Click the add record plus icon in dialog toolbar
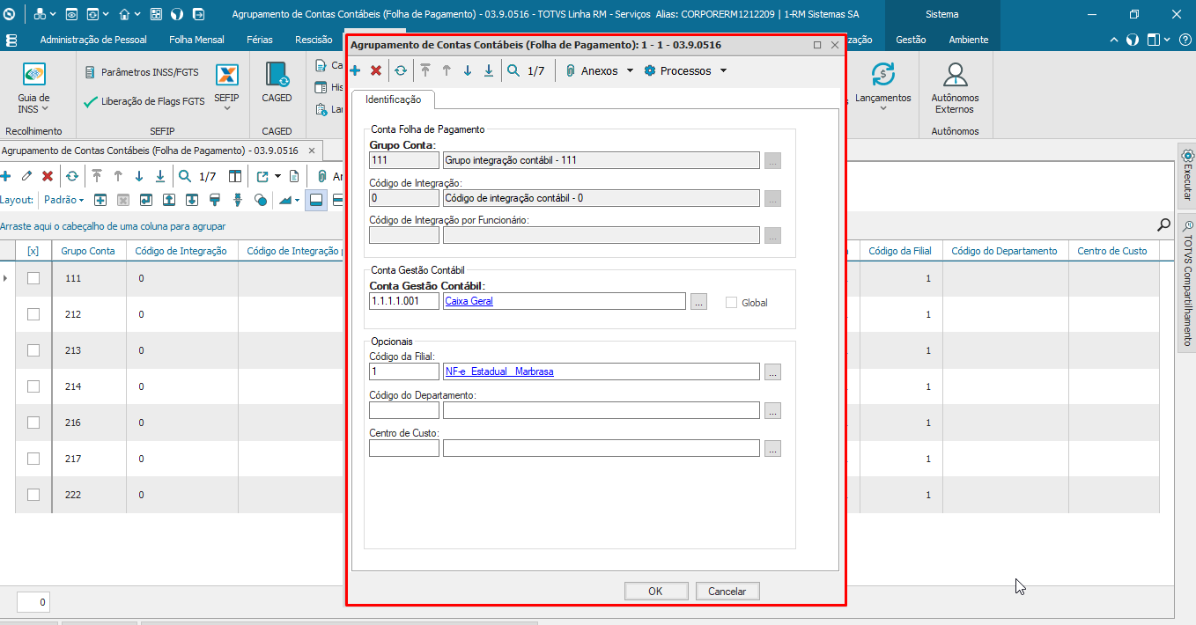Viewport: 1196px width, 625px height. coord(355,70)
